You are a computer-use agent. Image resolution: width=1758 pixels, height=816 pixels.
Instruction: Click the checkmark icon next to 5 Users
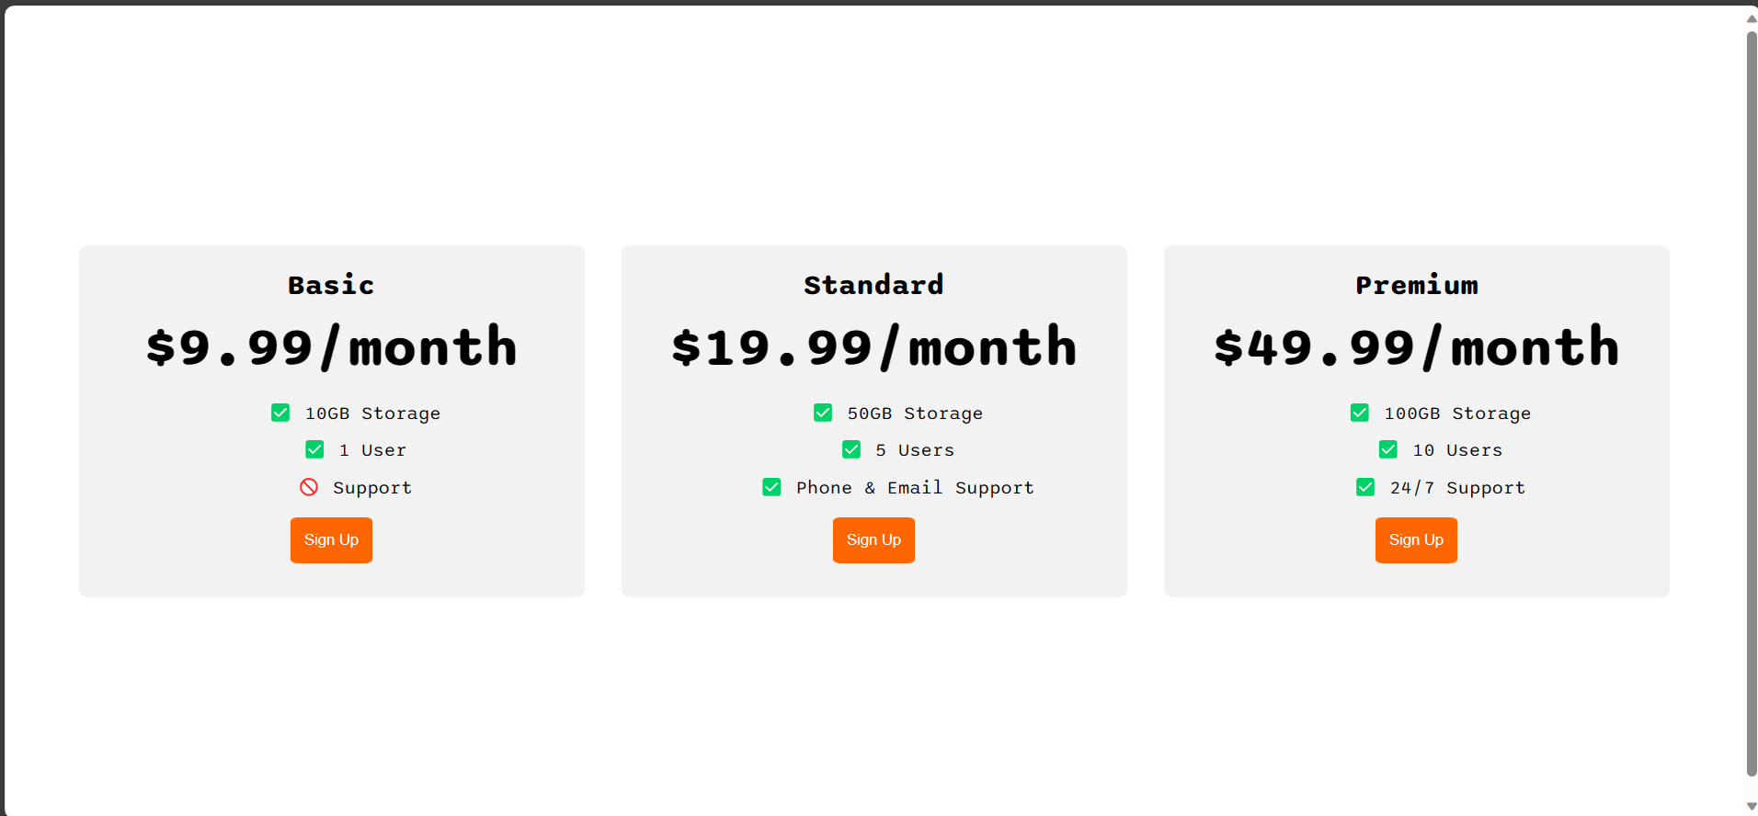point(851,449)
